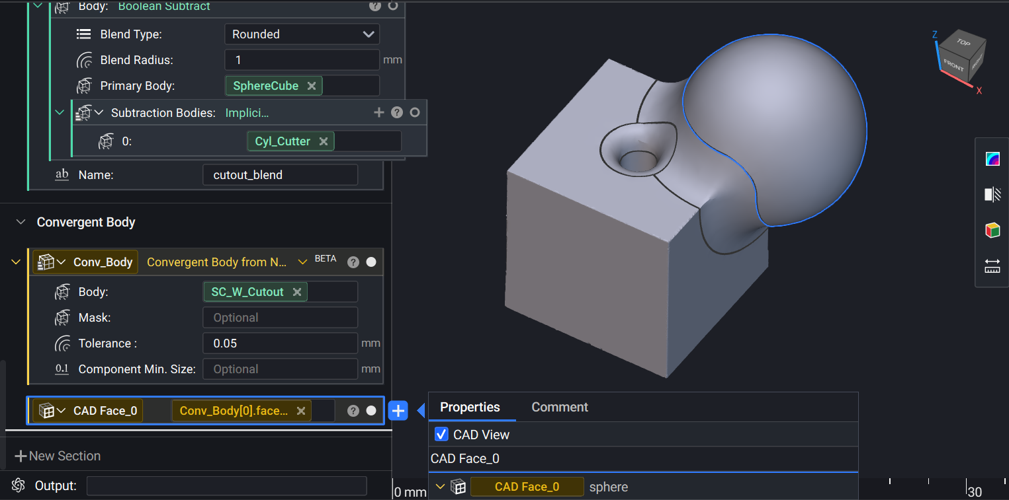Viewport: 1009px width, 500px height.
Task: Click the Blend Radius input field
Action: point(302,60)
